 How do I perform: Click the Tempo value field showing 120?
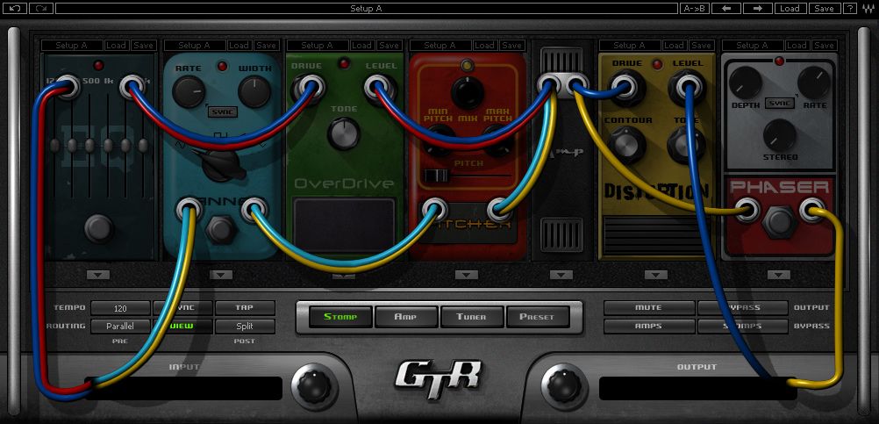coord(120,308)
